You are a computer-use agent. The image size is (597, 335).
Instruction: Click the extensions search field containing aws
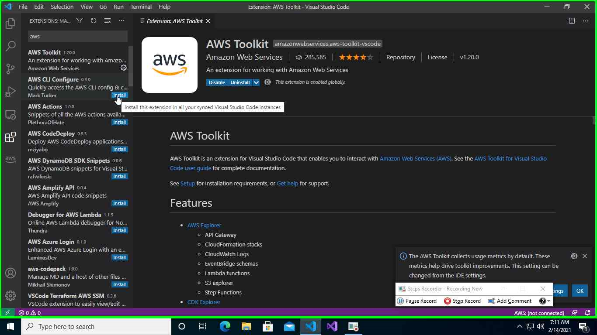click(78, 36)
